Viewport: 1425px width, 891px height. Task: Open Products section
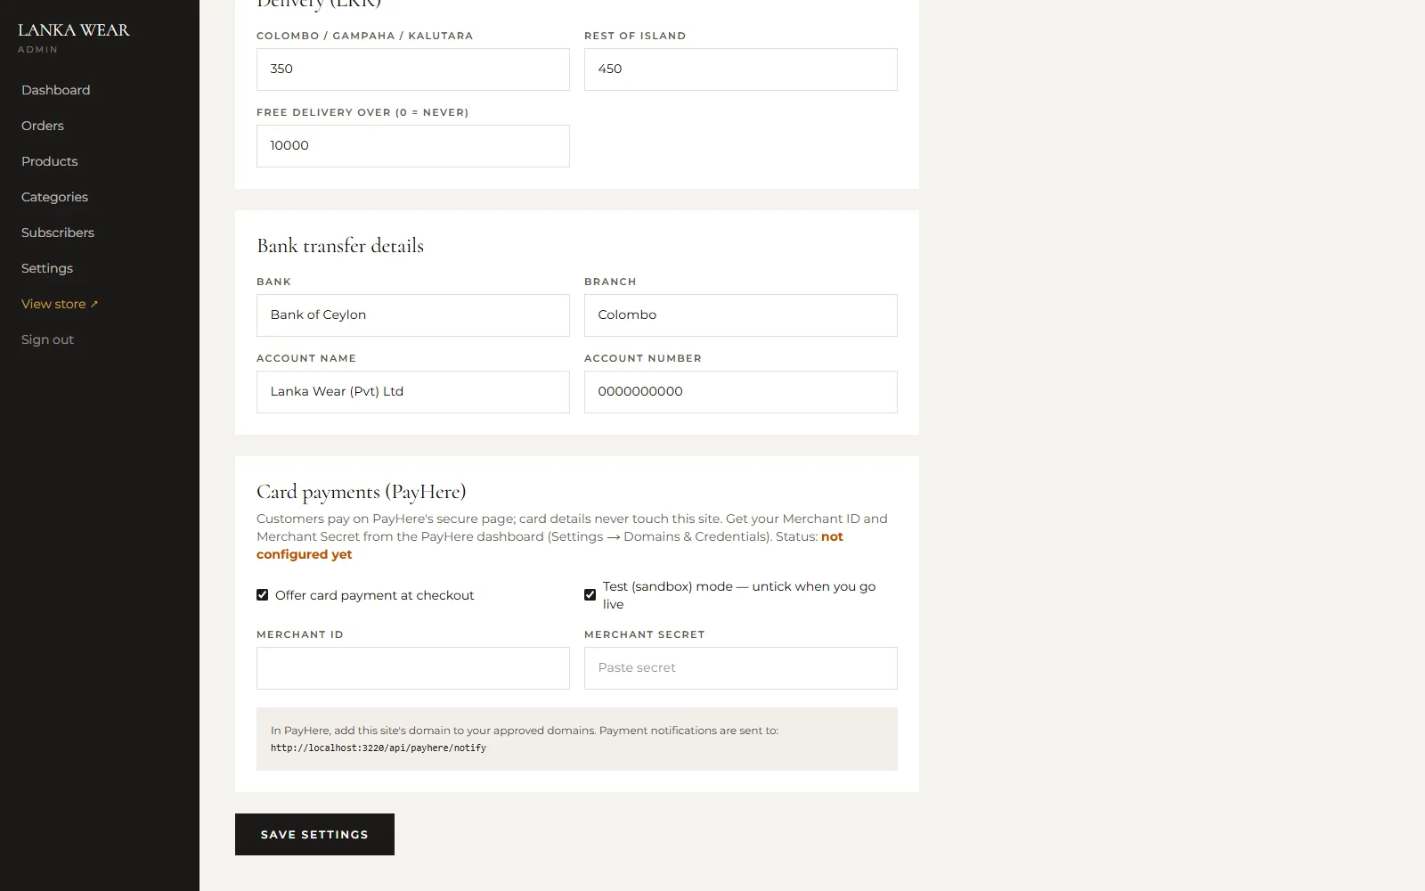click(x=50, y=161)
